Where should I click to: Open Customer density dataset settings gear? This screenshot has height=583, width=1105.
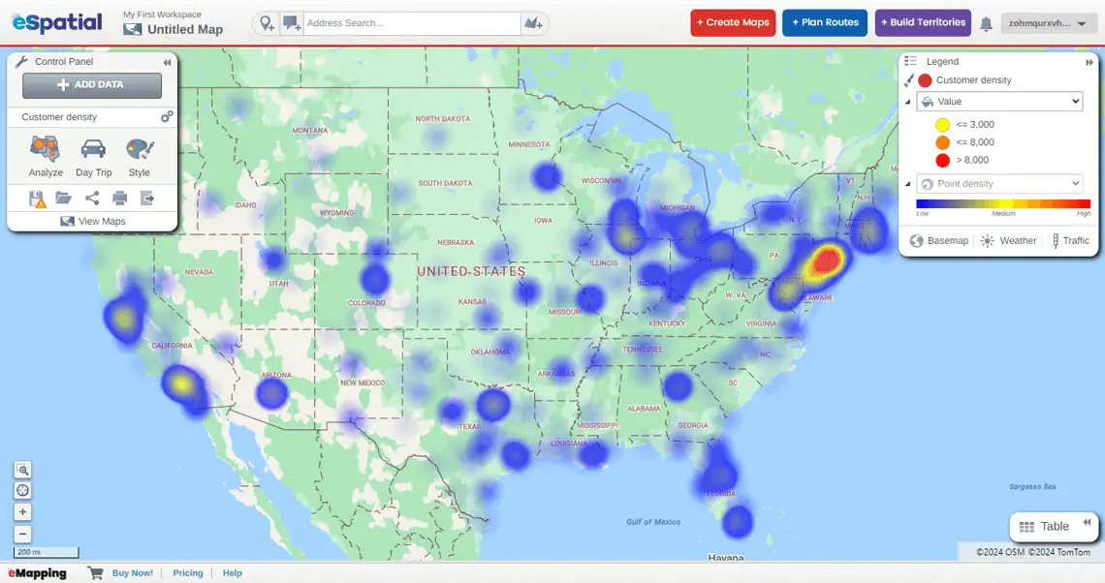click(166, 116)
